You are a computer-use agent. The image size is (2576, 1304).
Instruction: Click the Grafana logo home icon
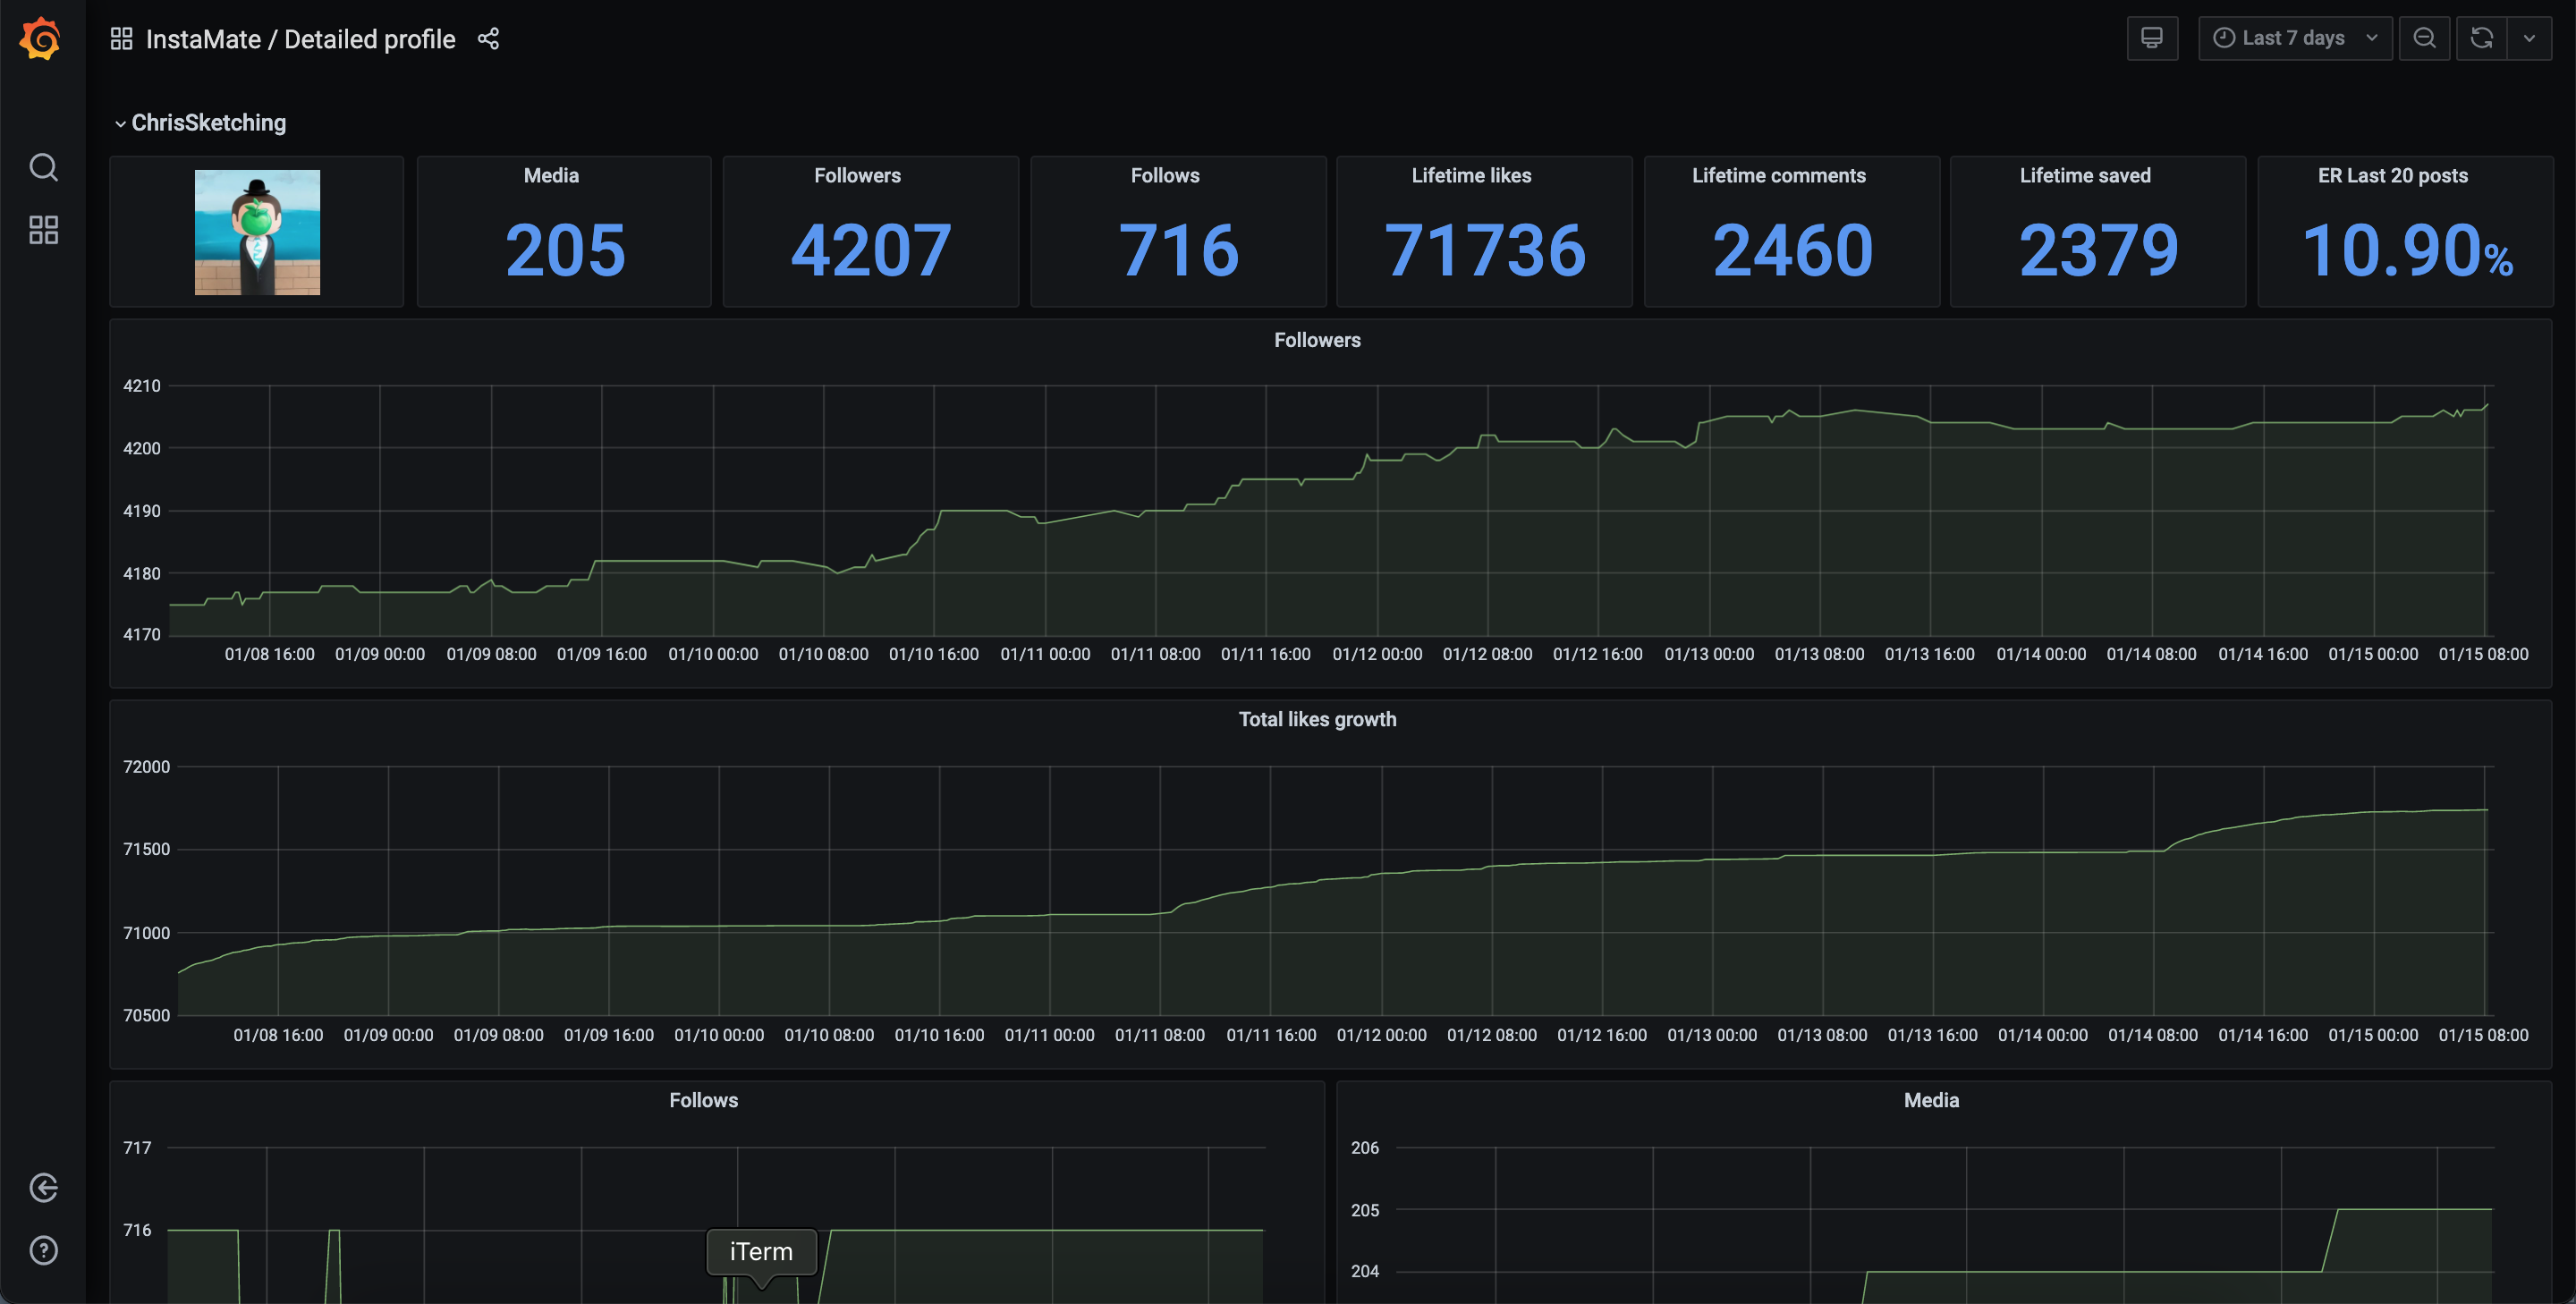pyautogui.click(x=41, y=39)
